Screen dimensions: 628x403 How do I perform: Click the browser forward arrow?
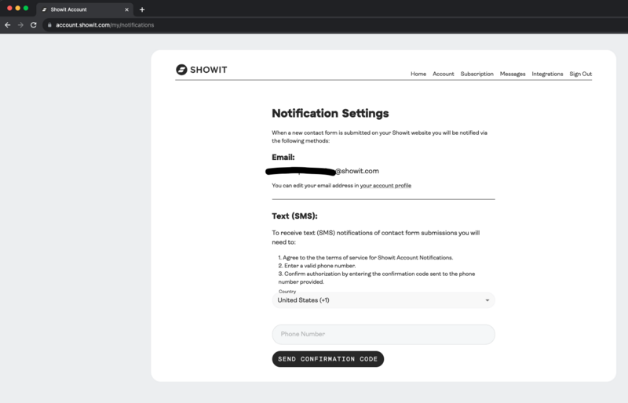click(x=20, y=25)
